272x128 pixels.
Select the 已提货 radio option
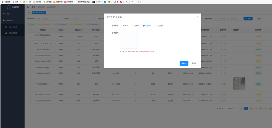[135, 26]
